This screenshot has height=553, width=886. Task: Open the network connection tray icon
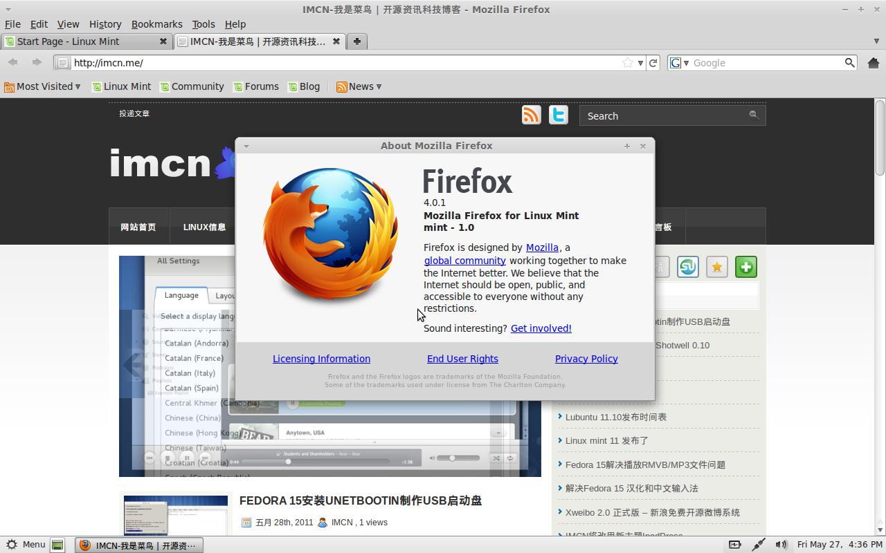[759, 545]
